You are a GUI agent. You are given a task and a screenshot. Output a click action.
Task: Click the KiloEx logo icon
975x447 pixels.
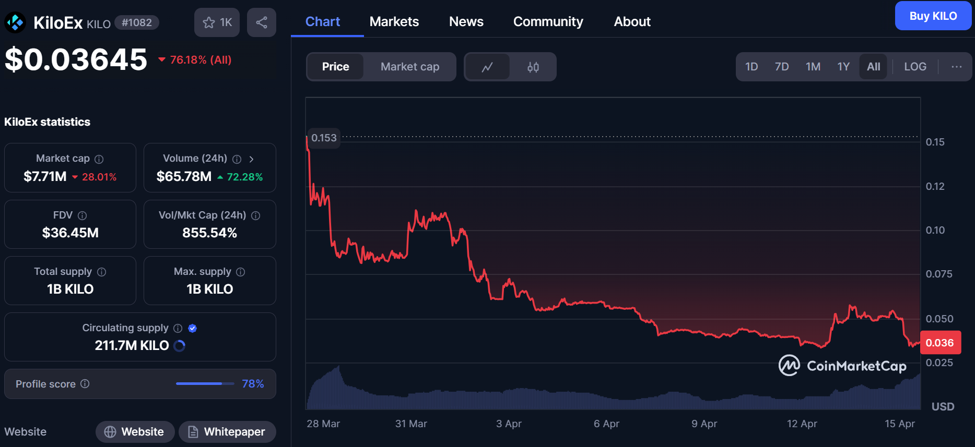coord(15,22)
